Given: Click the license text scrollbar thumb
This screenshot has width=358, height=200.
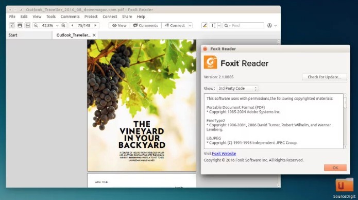Looking at the screenshot, I should click(345, 103).
